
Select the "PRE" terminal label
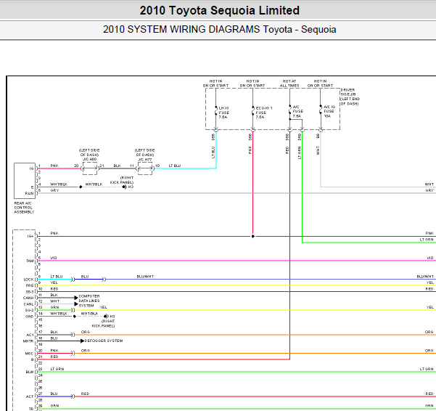30,285
